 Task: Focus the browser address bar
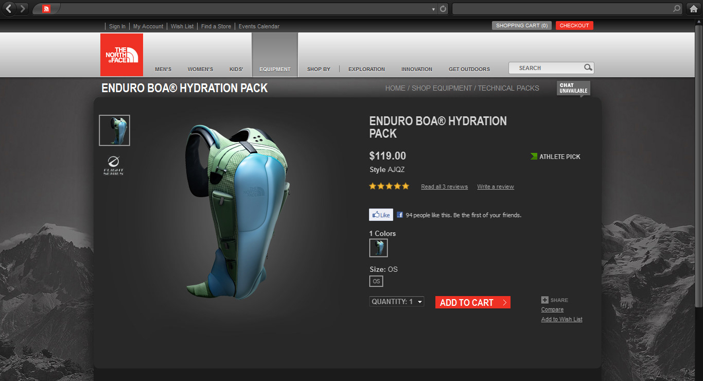240,9
